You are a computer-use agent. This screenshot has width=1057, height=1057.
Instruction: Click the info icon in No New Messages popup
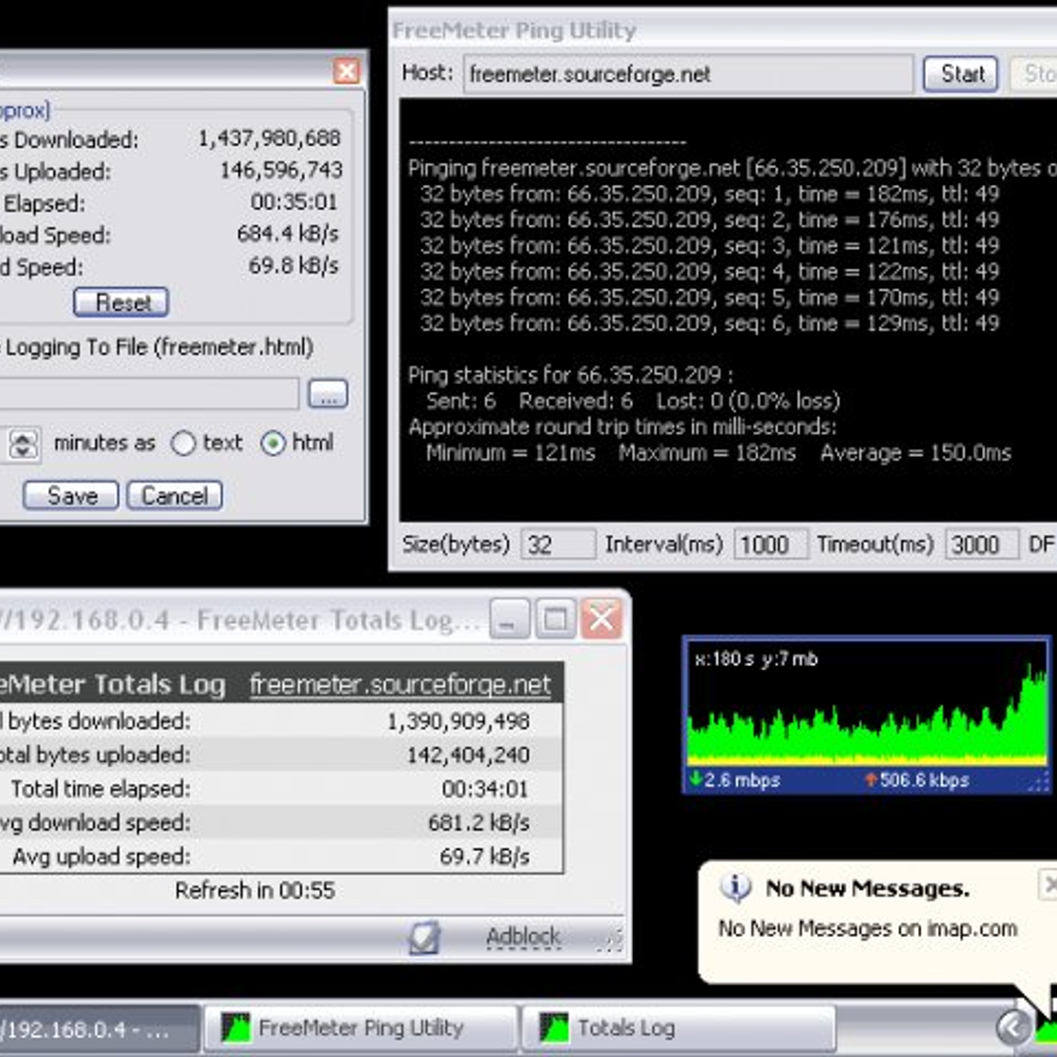point(734,888)
